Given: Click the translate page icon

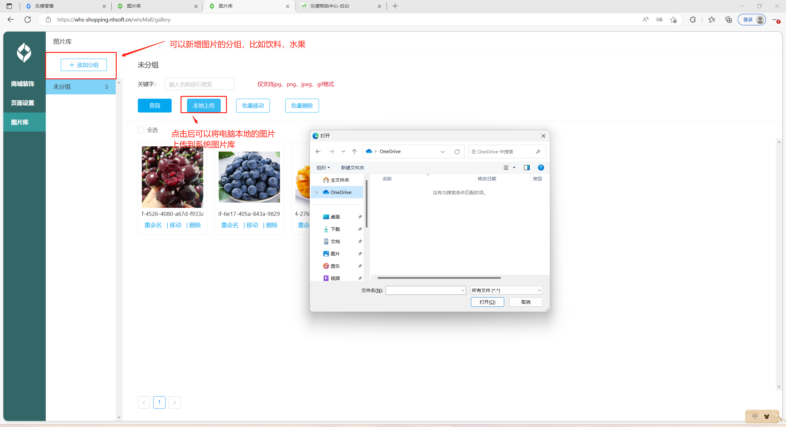Looking at the screenshot, I should pos(659,20).
